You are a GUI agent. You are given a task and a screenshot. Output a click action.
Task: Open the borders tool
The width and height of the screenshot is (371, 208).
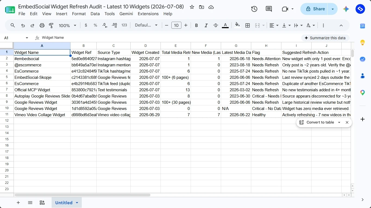(247, 25)
